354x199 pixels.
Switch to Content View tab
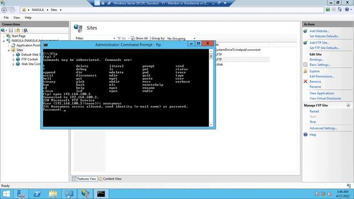click(x=110, y=179)
